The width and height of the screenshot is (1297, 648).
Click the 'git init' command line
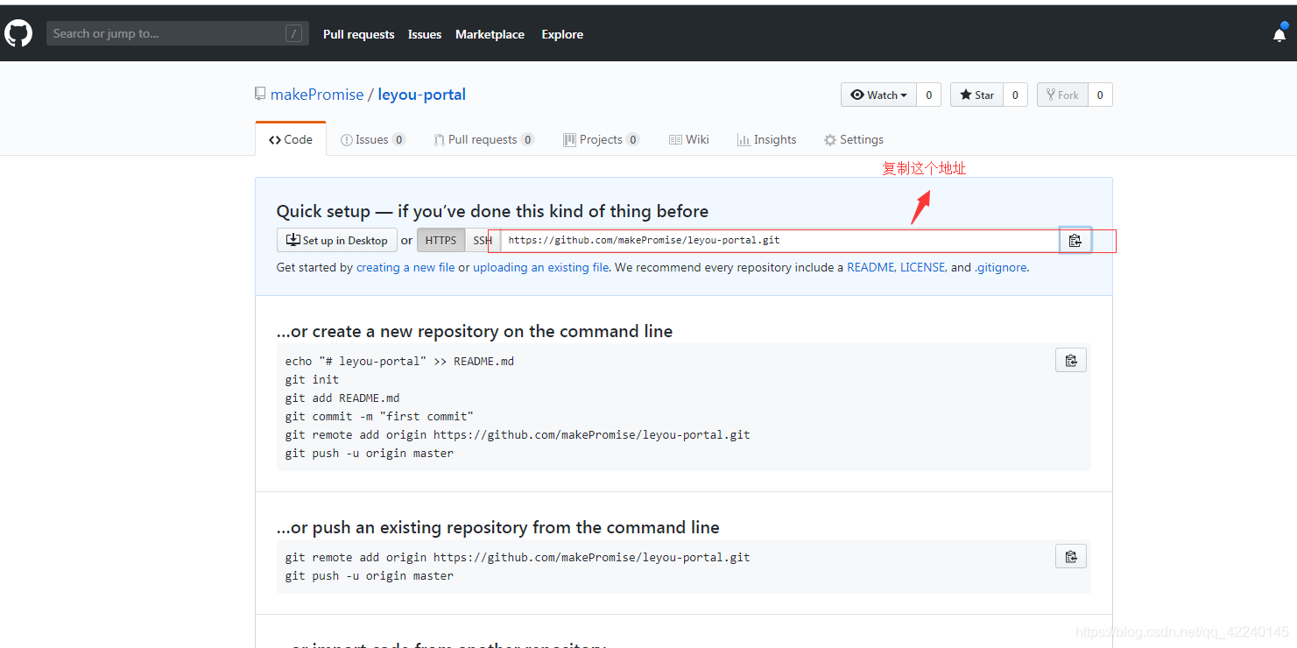(x=312, y=379)
